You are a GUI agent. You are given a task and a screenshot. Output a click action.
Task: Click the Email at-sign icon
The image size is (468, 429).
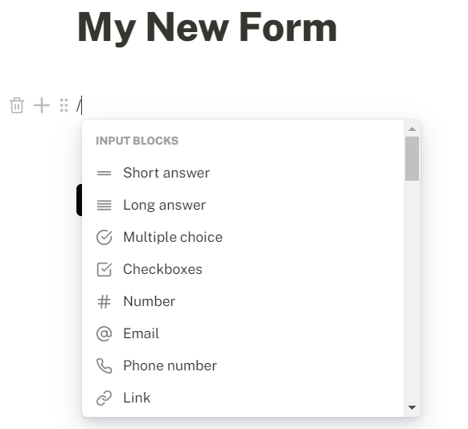tap(105, 333)
